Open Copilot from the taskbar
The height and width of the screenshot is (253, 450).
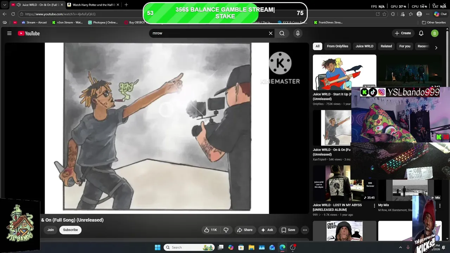coord(231,247)
